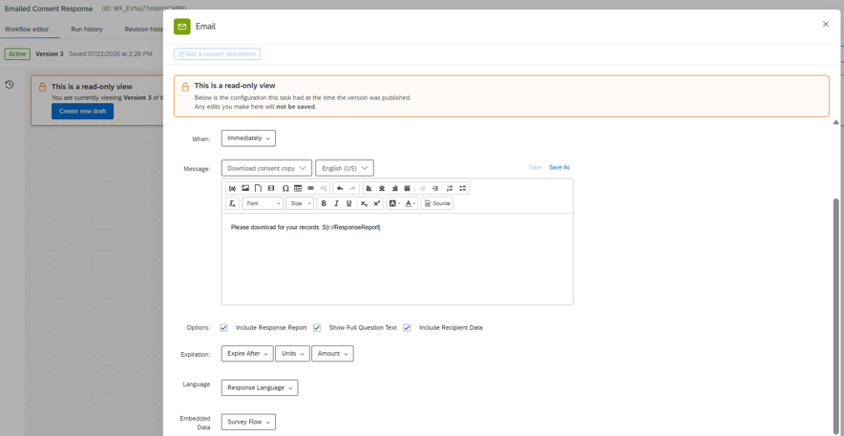Click the unlink icon
The image size is (844, 436).
point(324,188)
